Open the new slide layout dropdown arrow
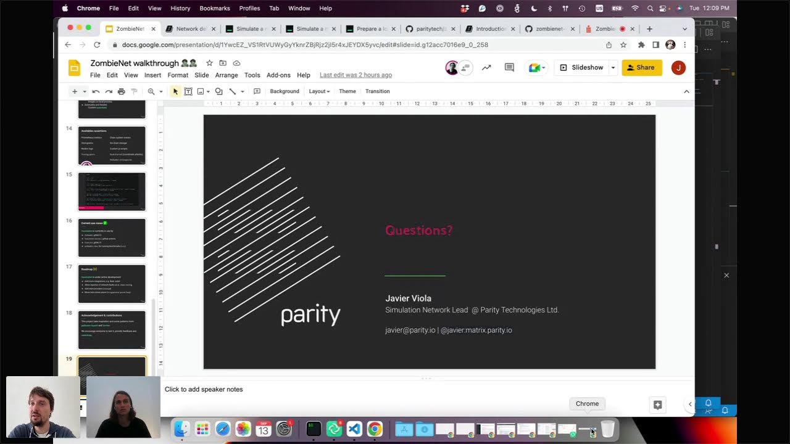790x444 pixels. (84, 91)
